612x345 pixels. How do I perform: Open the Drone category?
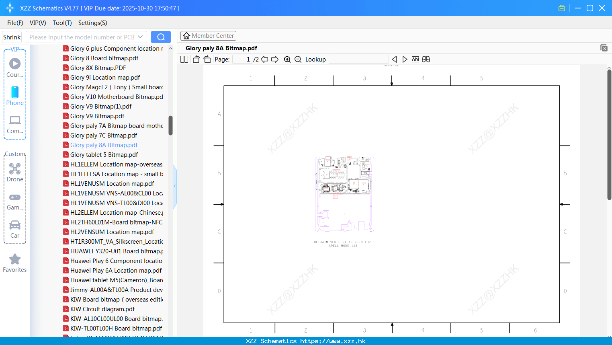point(15,172)
